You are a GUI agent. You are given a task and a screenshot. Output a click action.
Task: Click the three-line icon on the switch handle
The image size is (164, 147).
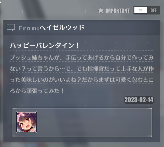141,10
